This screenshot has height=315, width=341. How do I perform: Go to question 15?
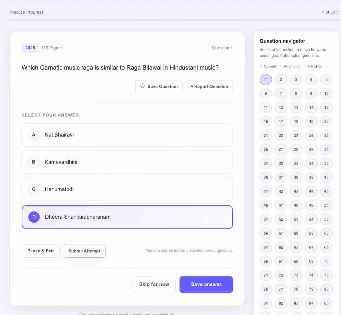[x=326, y=108]
